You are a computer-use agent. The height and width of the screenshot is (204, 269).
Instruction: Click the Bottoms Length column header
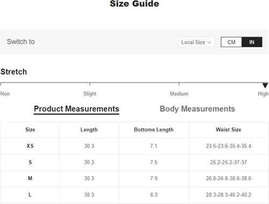154,129
